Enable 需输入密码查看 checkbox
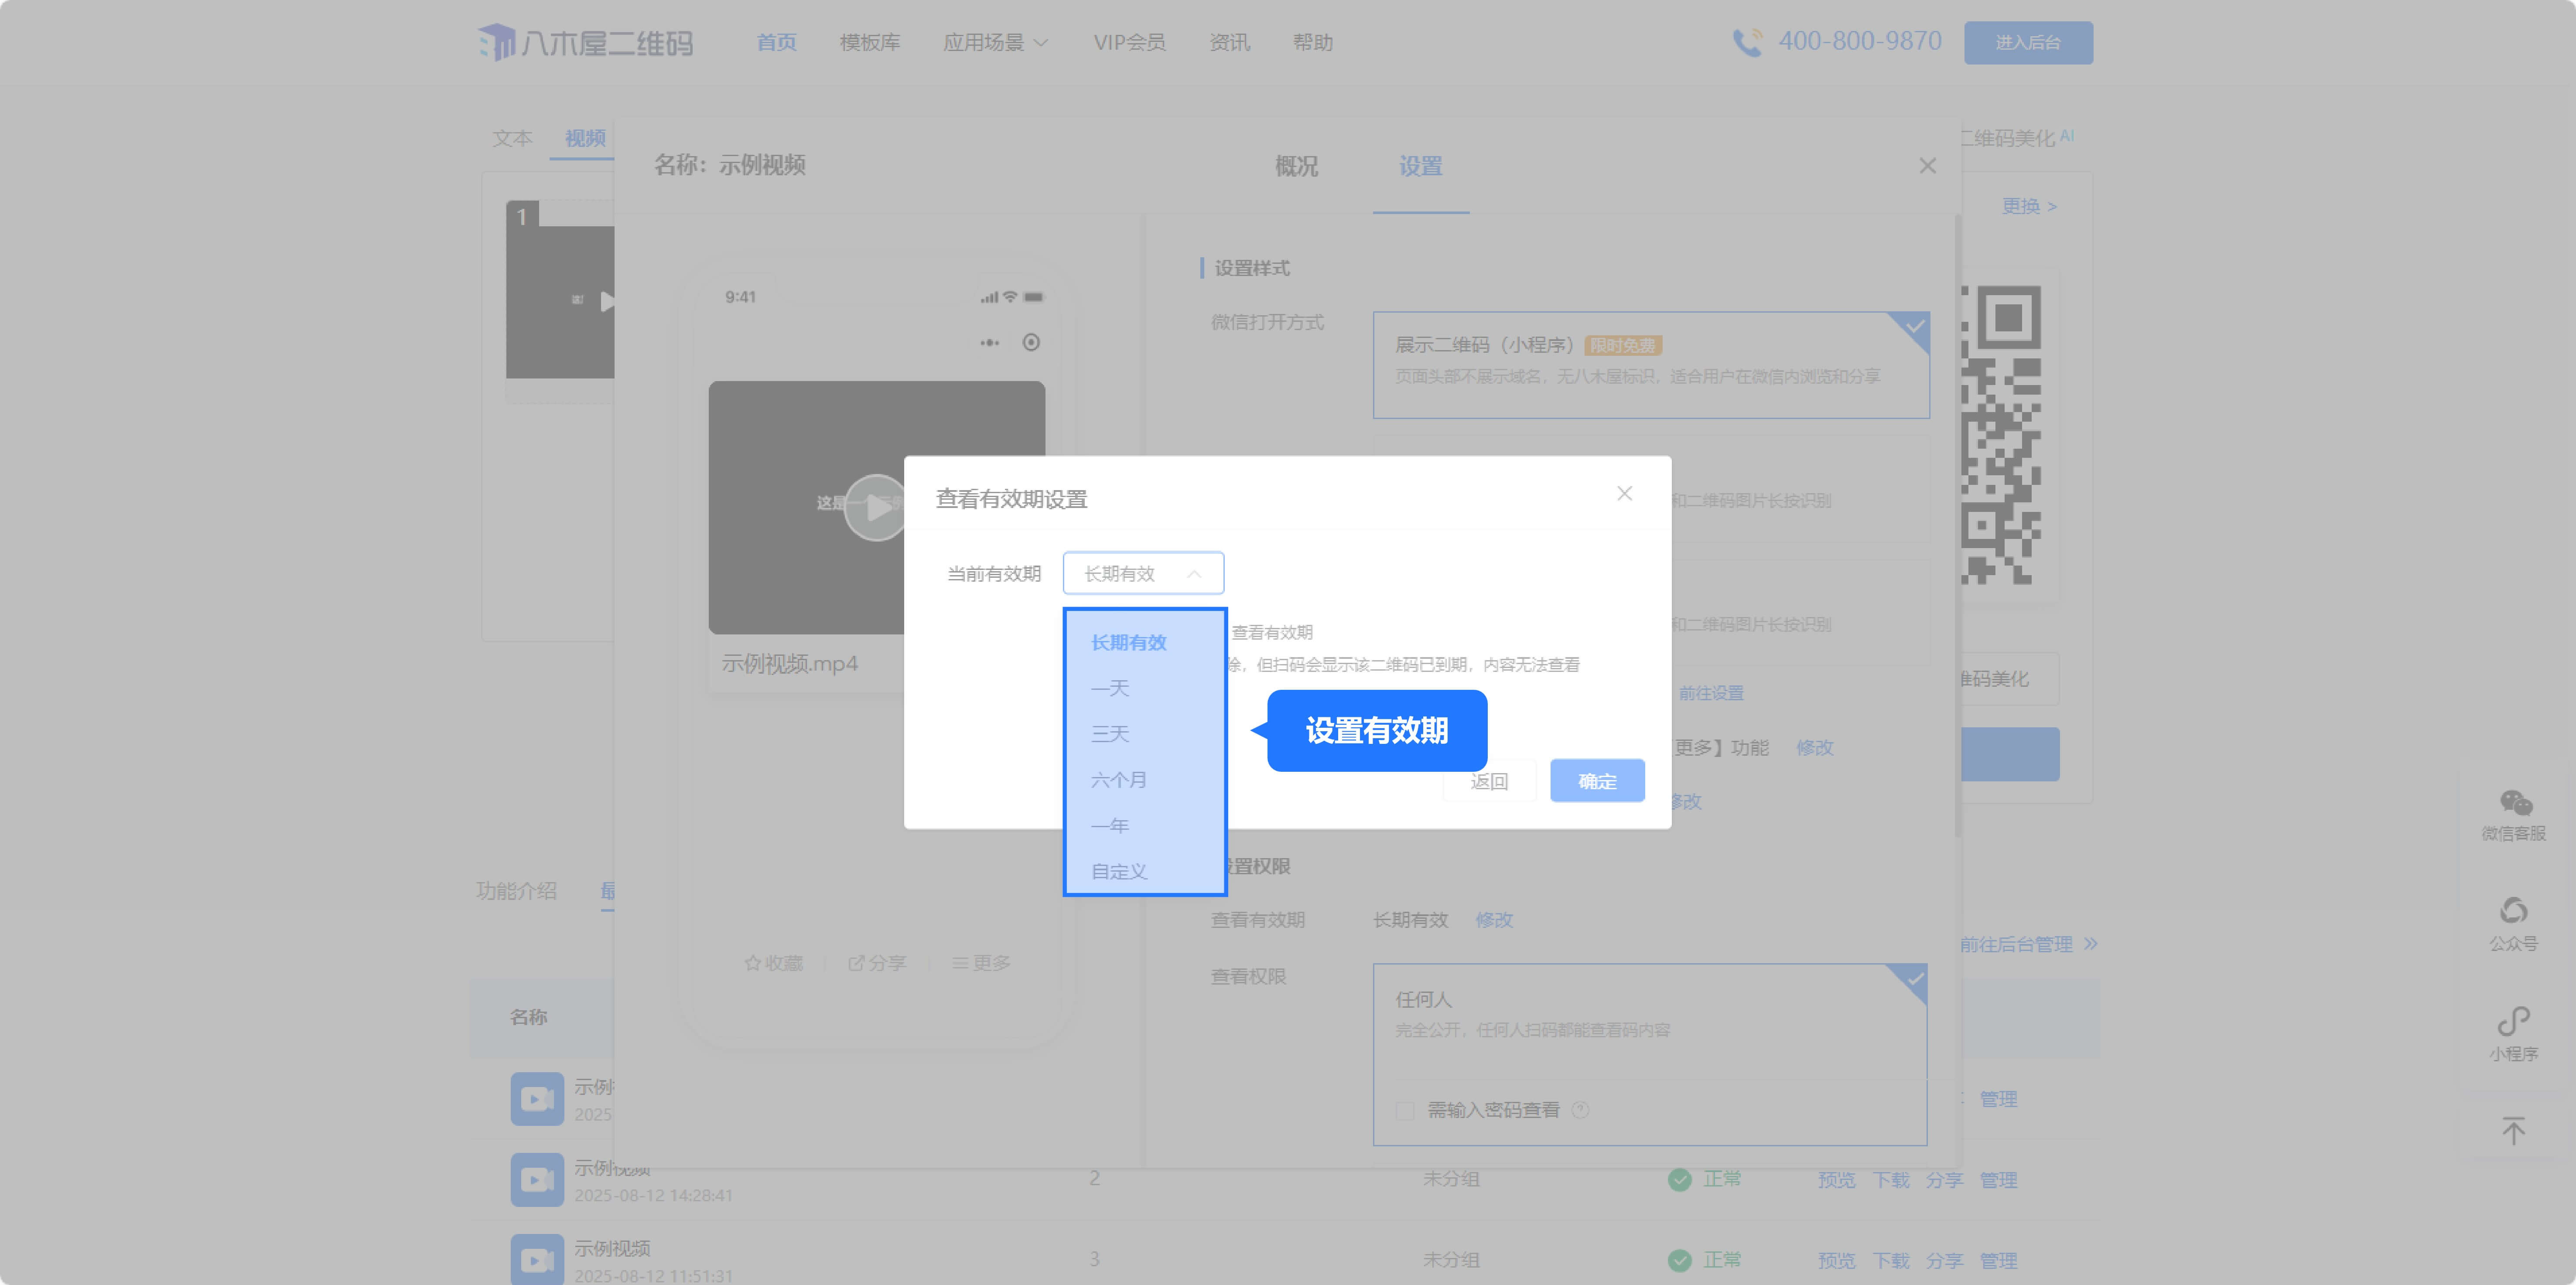 click(1405, 1111)
